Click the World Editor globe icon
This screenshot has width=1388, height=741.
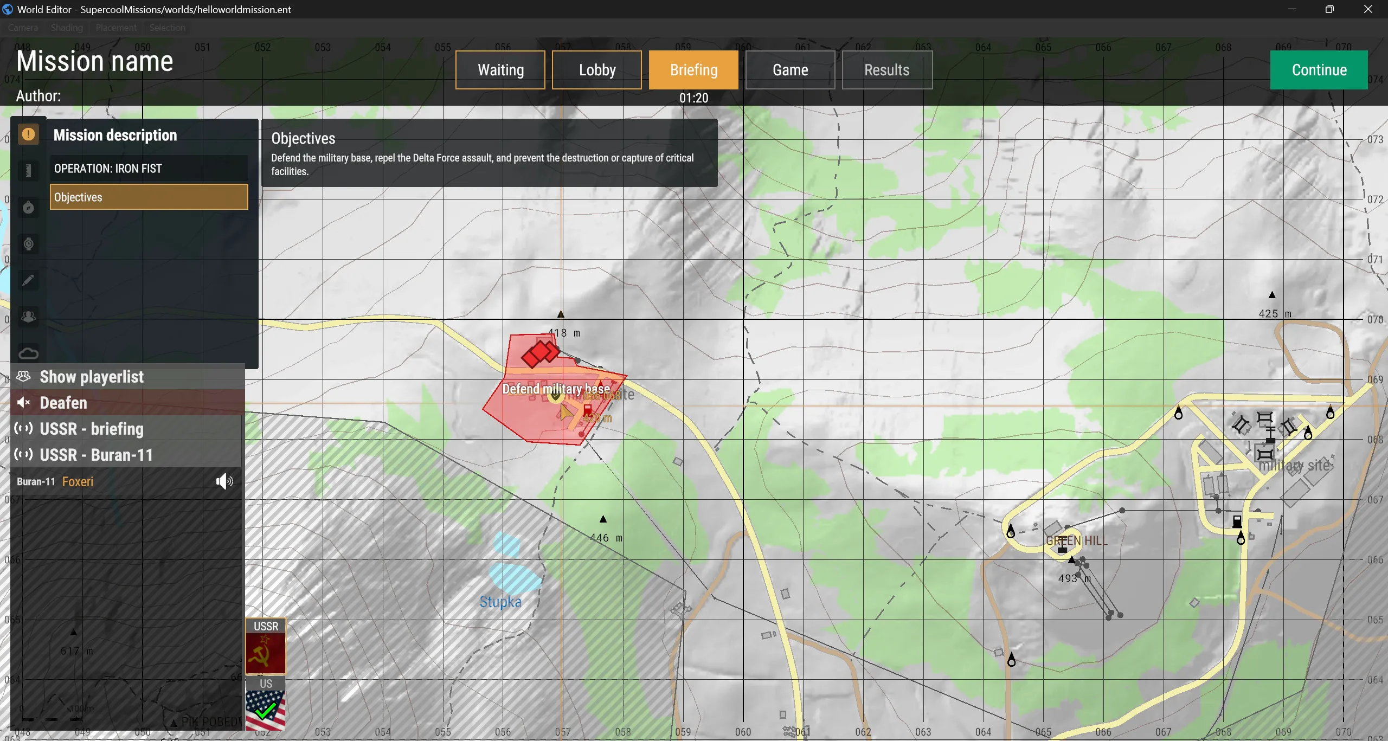8,9
